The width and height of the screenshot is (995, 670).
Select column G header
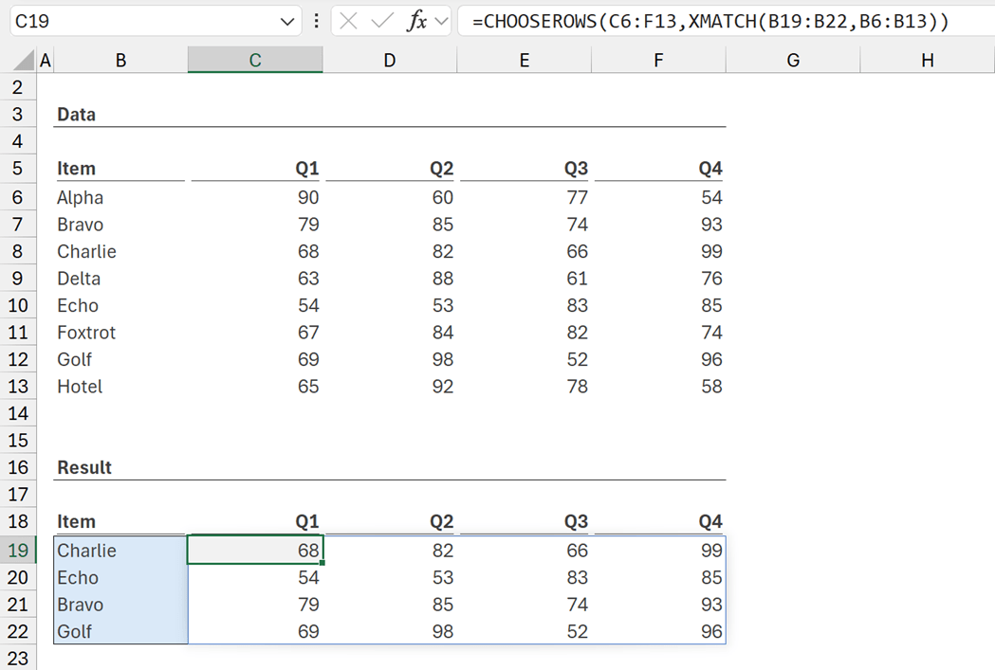793,61
